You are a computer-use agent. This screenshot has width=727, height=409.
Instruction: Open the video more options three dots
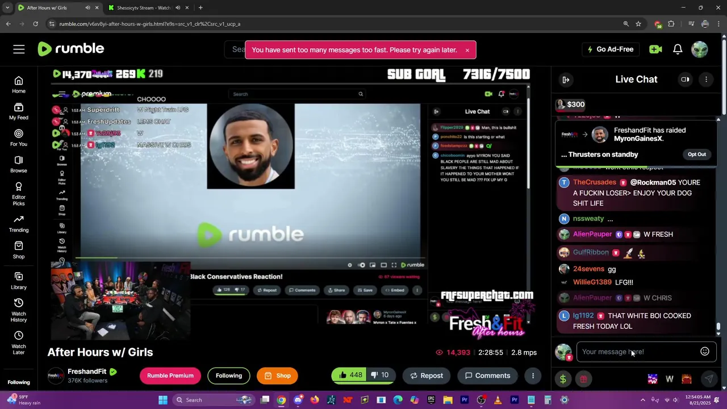(533, 375)
